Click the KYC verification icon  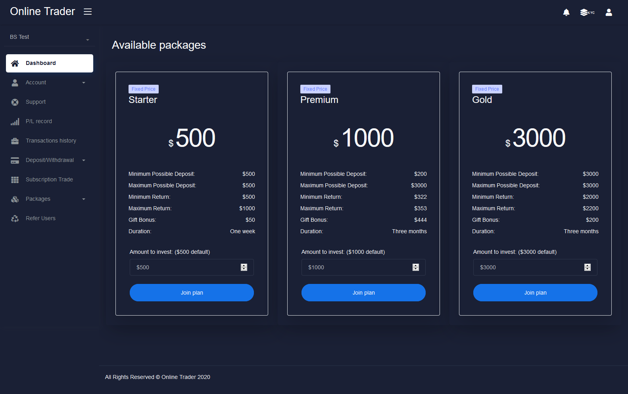[587, 12]
